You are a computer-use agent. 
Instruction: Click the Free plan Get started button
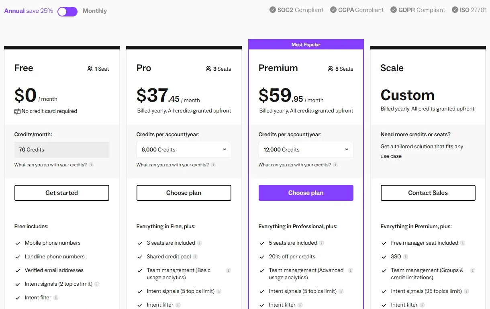coord(61,193)
